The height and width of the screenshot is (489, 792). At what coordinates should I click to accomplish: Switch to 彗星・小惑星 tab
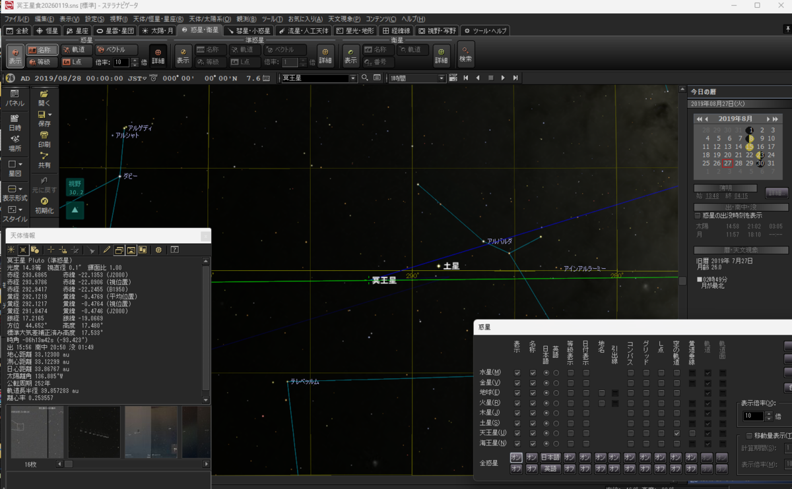pyautogui.click(x=248, y=30)
